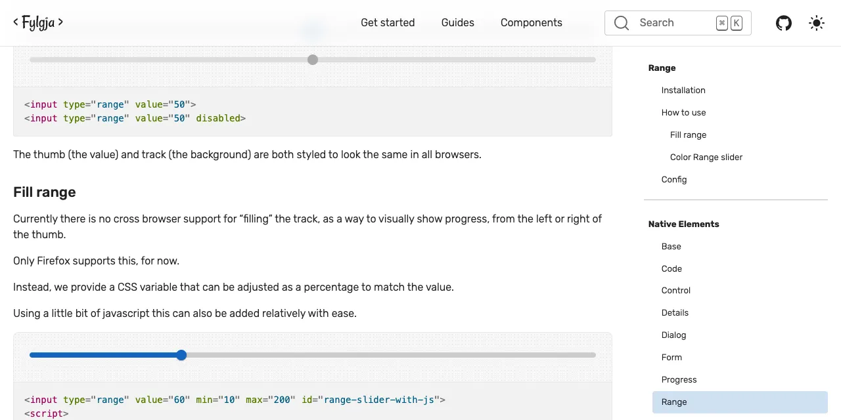This screenshot has width=841, height=420.
Task: Click the Fylgja logo
Action: [x=37, y=22]
